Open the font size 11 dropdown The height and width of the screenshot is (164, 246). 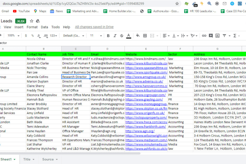[96, 36]
